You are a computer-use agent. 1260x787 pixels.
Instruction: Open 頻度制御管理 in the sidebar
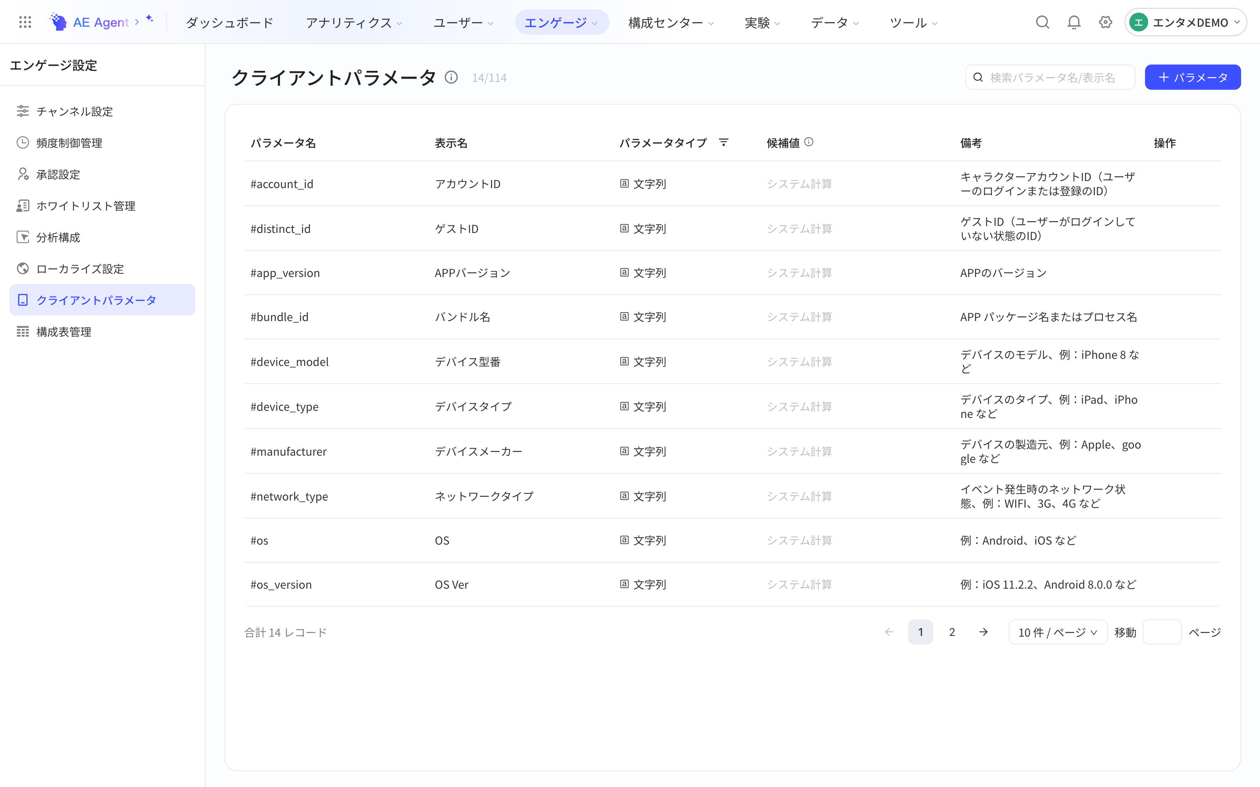[102, 142]
